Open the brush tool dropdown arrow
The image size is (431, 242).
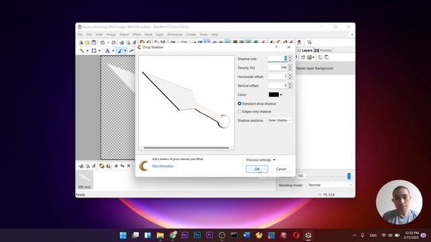[125, 51]
